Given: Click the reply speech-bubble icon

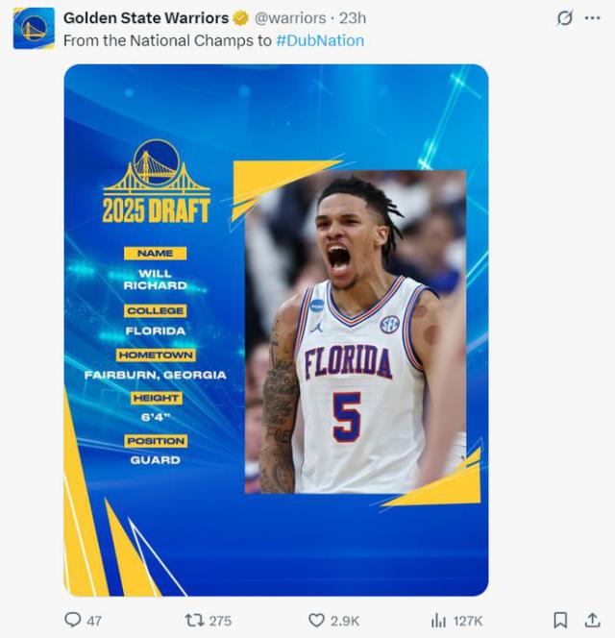Looking at the screenshot, I should pyautogui.click(x=72, y=620).
